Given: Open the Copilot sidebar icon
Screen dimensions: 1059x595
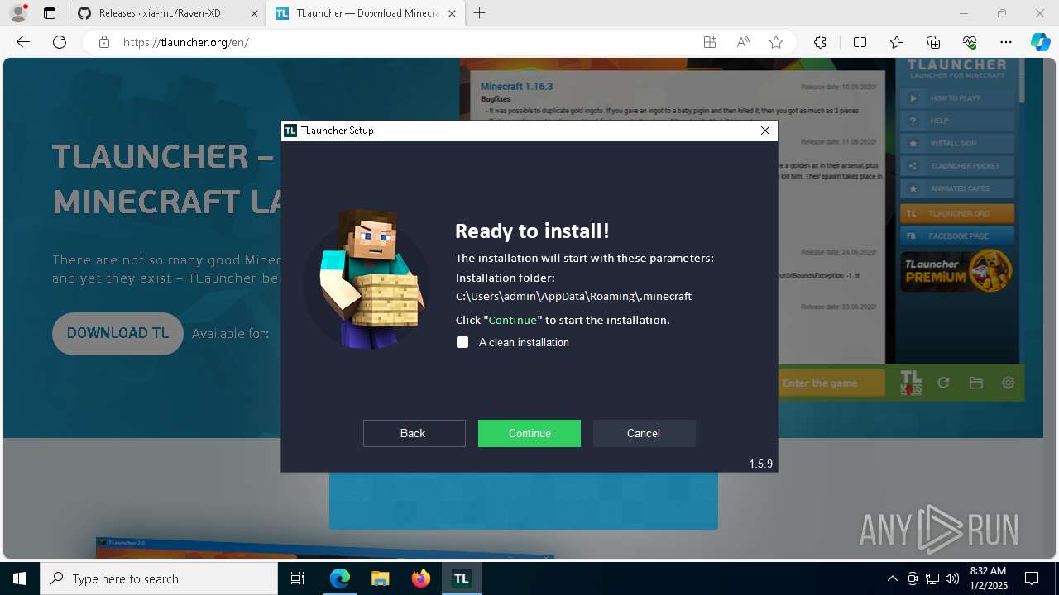Looking at the screenshot, I should (1040, 42).
